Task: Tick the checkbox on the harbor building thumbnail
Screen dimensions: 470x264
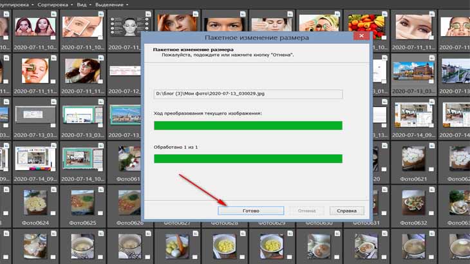Action: (431, 82)
